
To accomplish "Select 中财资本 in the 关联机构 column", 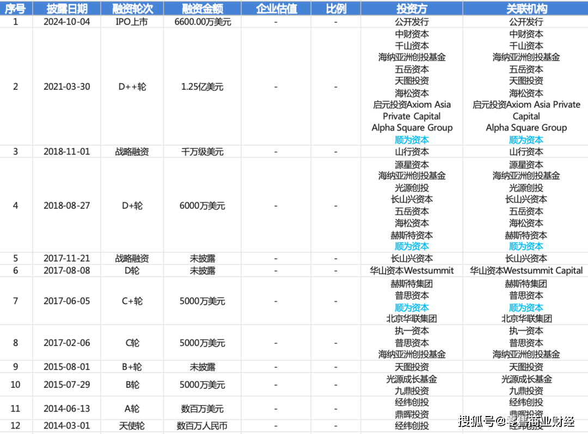I will point(526,34).
